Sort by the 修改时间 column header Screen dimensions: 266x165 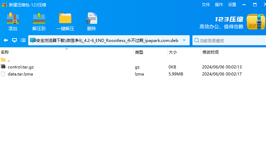tap(211, 52)
